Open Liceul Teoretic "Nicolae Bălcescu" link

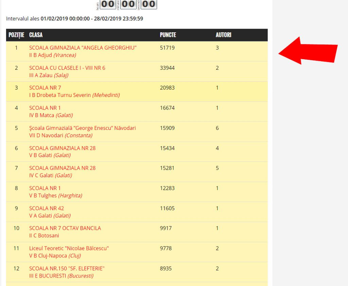69,252
